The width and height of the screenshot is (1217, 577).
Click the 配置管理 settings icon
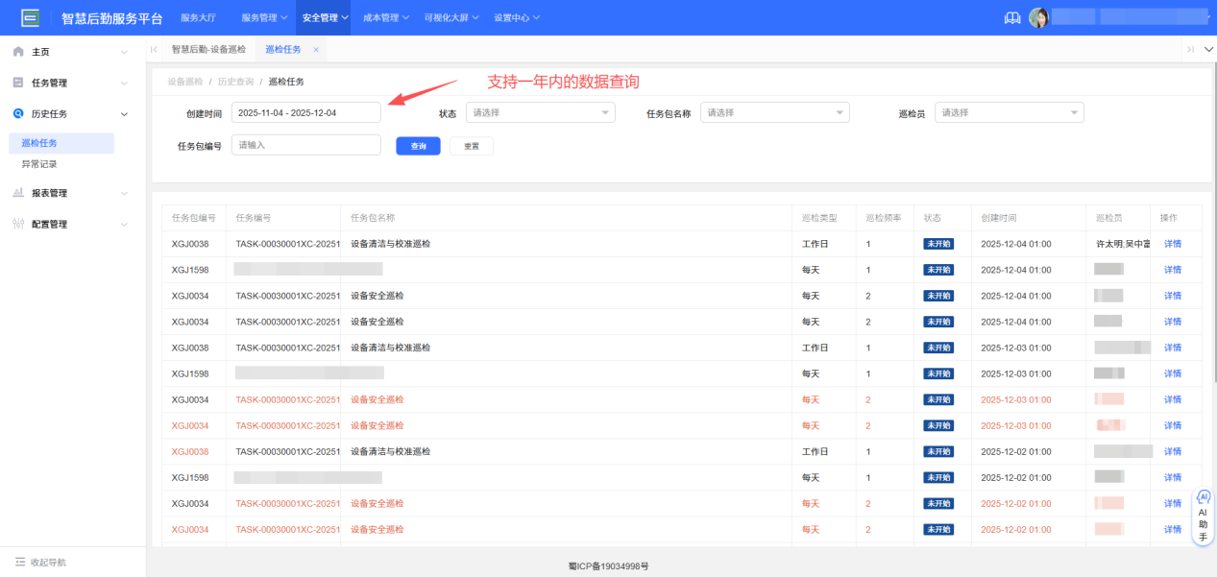[16, 224]
